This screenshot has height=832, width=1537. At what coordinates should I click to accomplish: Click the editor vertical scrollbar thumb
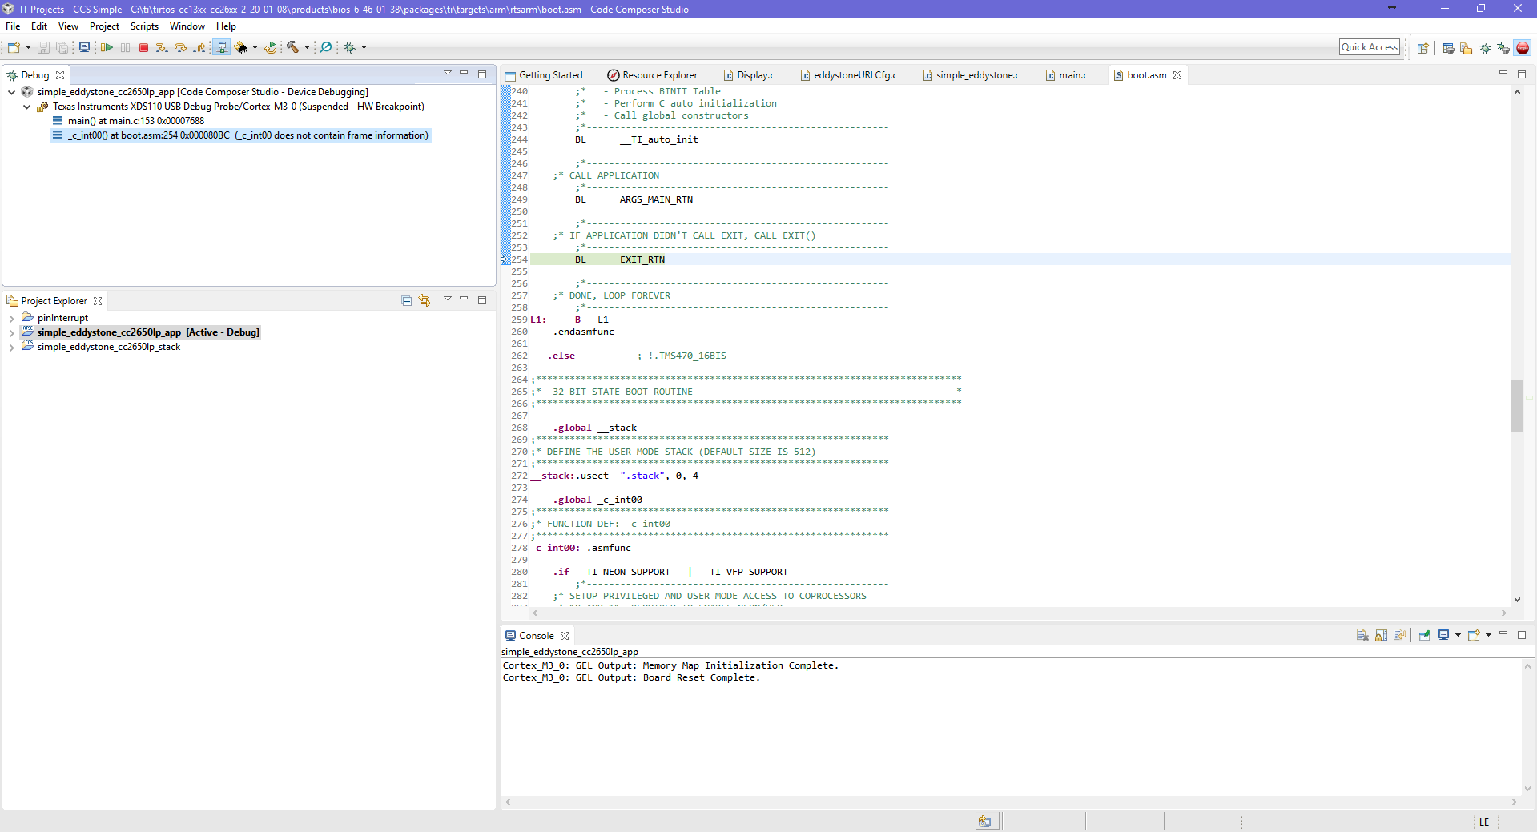pos(1517,405)
